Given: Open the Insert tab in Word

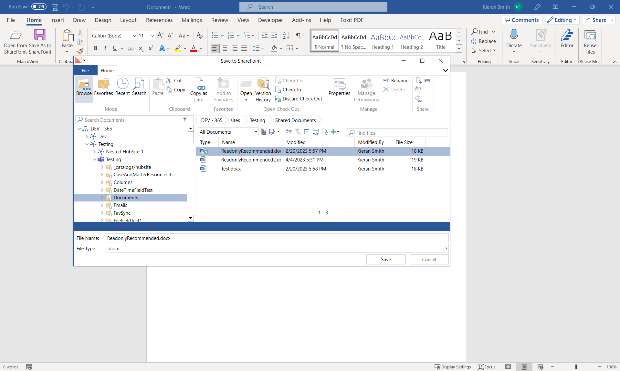Looking at the screenshot, I should click(x=57, y=20).
